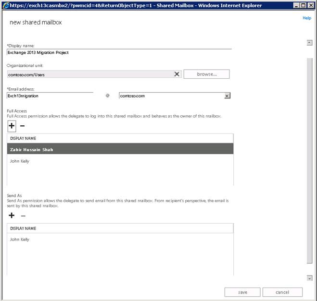Click the plus icon under Send As

pos(12,216)
